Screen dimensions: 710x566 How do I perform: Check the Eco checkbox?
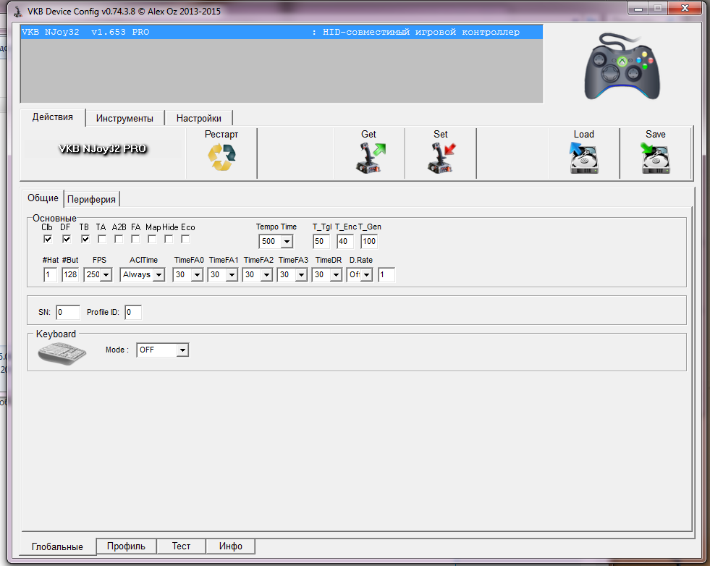pyautogui.click(x=185, y=239)
